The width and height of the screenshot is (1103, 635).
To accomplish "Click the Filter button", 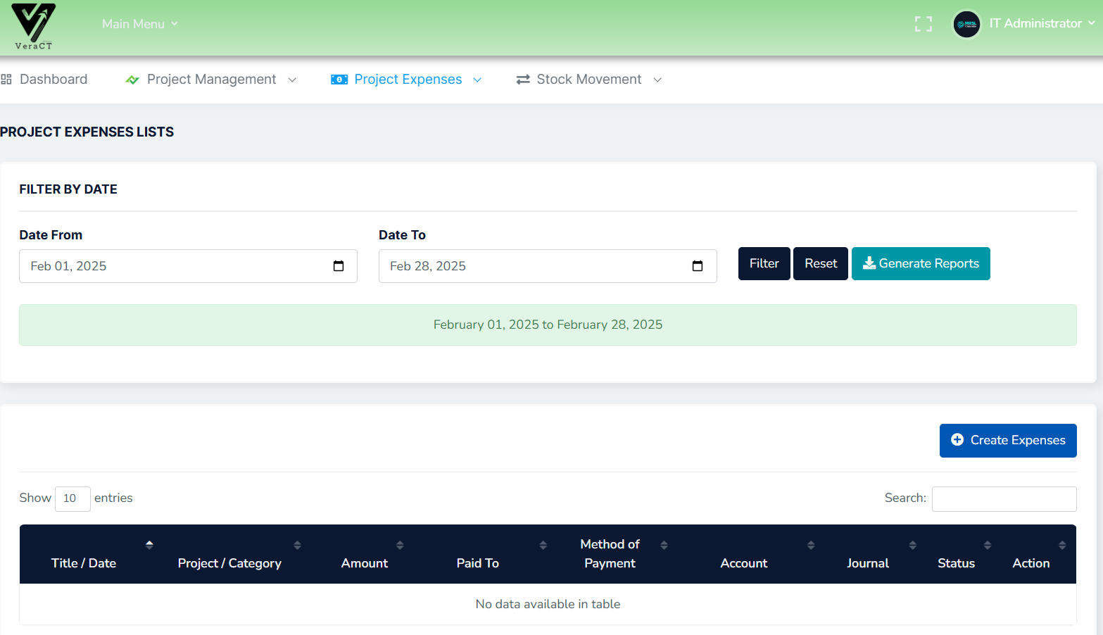I will tap(764, 263).
